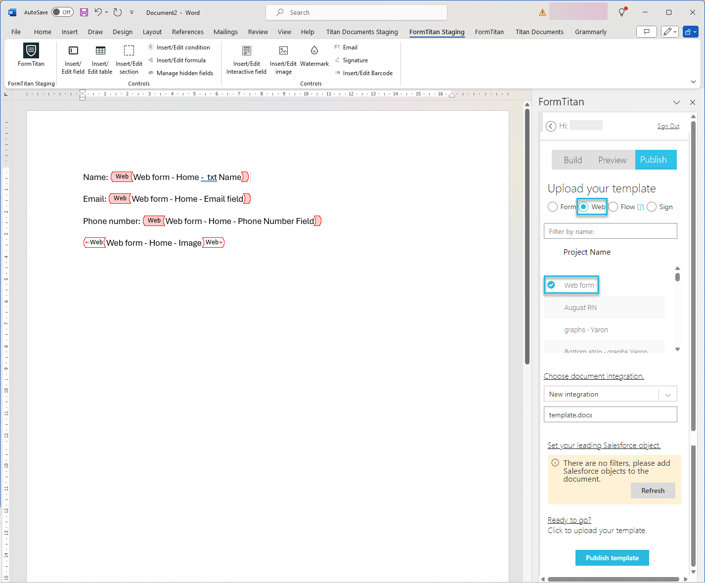The height and width of the screenshot is (583, 705).
Task: Click the lightbulb coming soon icon
Action: coord(622,12)
